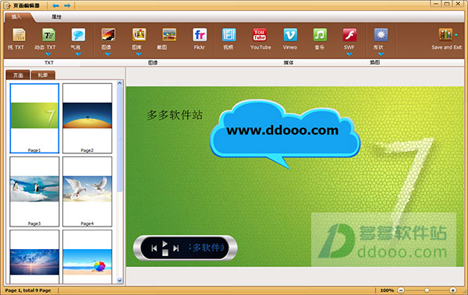Expand image insert dropdown arrow

108,54
